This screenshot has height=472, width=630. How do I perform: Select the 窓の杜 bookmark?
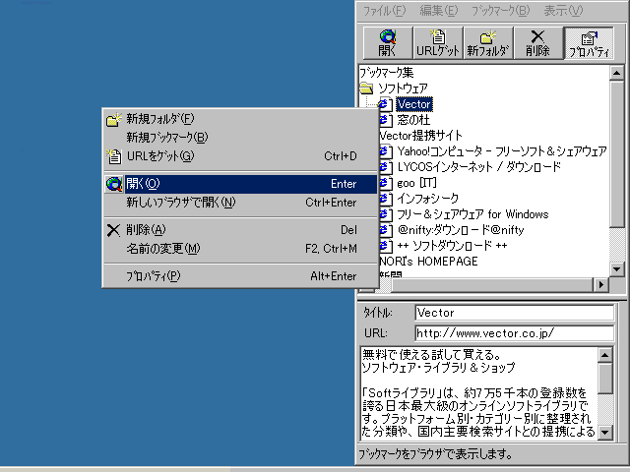(413, 120)
